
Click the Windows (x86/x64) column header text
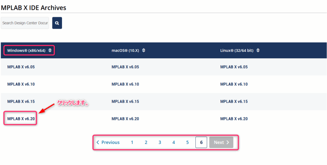pos(26,50)
